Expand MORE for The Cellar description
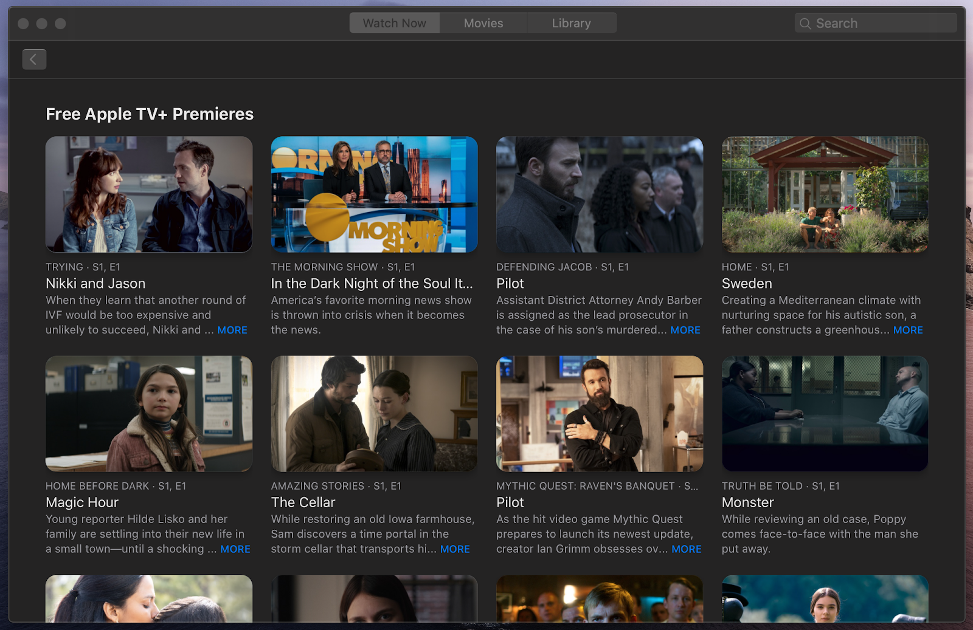Image resolution: width=973 pixels, height=630 pixels. pyautogui.click(x=455, y=549)
